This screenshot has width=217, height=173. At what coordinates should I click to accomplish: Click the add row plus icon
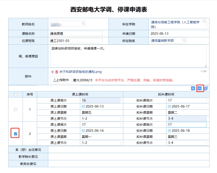point(193,88)
